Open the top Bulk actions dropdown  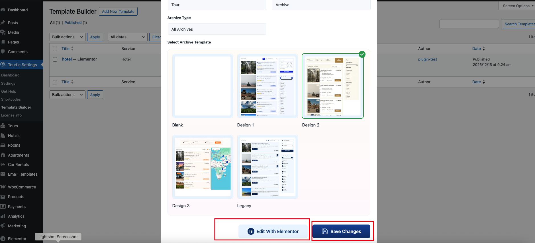[68, 37]
